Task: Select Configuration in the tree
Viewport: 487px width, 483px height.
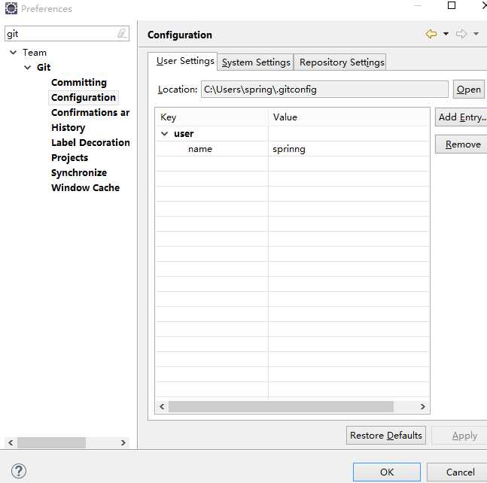Action: point(84,98)
